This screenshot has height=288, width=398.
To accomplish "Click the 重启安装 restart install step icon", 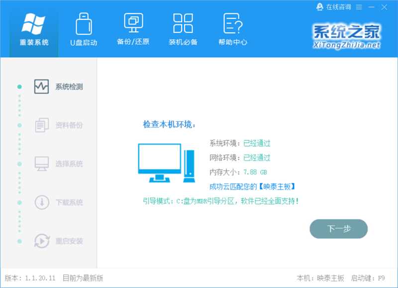I will [41, 241].
